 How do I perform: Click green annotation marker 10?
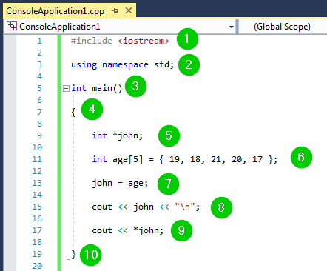(x=91, y=255)
